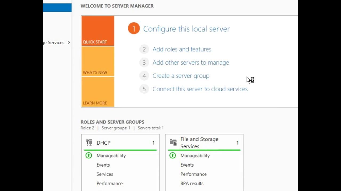Viewport: 341px width, 191px height.
Task: Click the step 3 number circle
Action: pyautogui.click(x=144, y=63)
